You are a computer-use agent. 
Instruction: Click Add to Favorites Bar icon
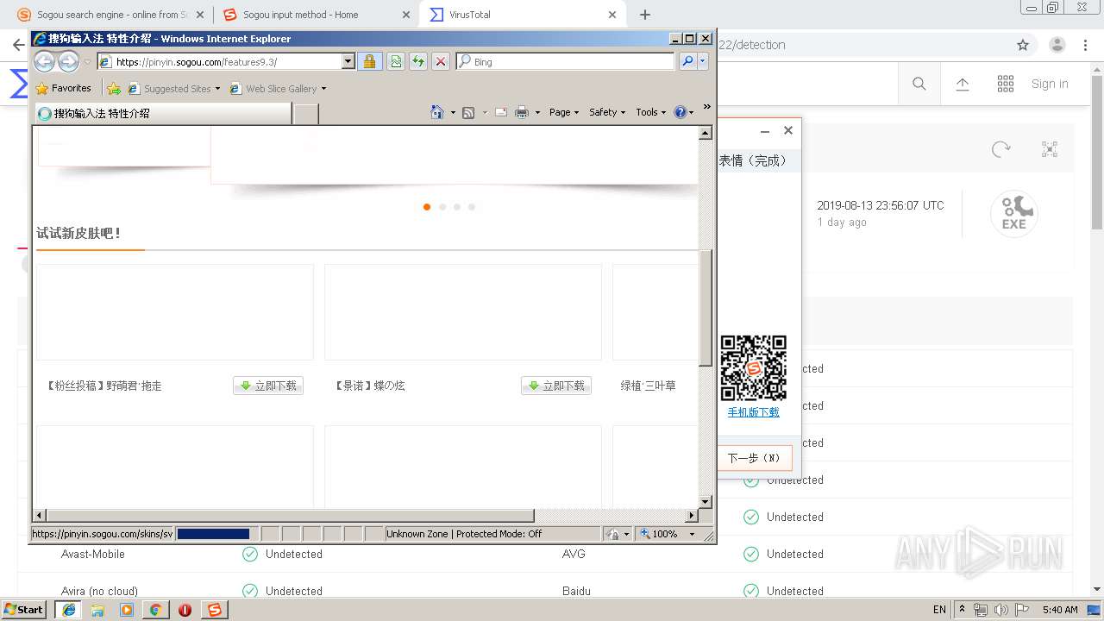pyautogui.click(x=114, y=88)
